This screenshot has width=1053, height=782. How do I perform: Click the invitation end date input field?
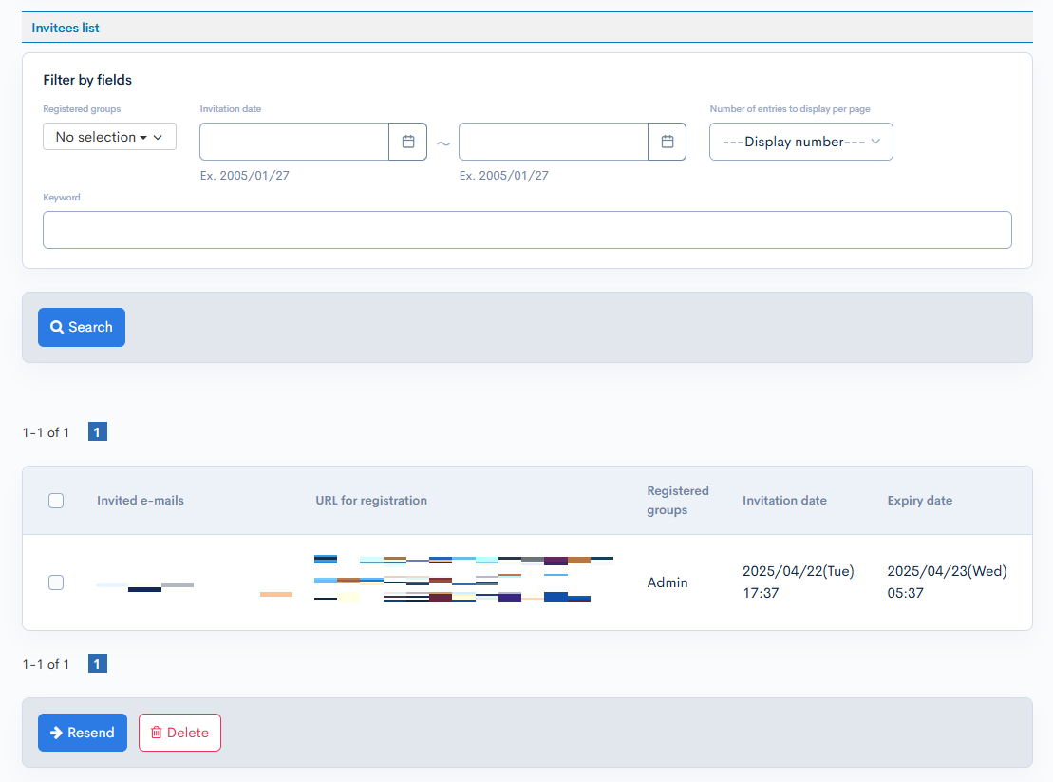tap(554, 142)
